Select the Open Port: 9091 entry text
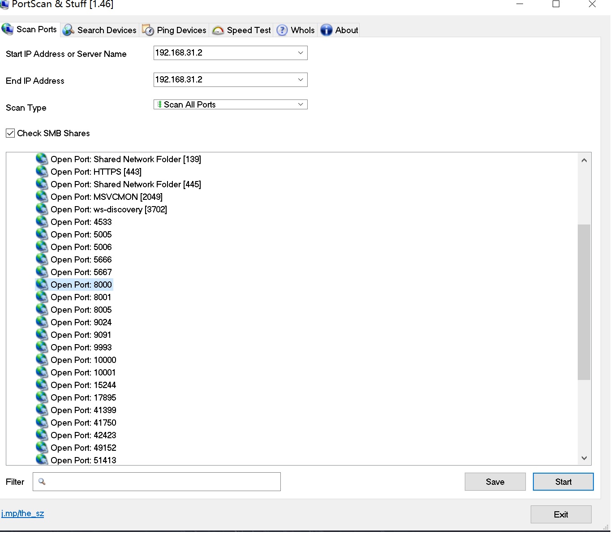 point(81,335)
